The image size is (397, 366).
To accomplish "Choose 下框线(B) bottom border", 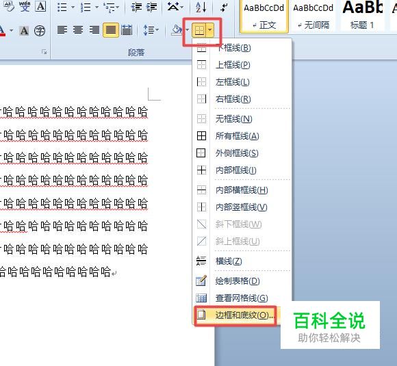I will pyautogui.click(x=242, y=48).
